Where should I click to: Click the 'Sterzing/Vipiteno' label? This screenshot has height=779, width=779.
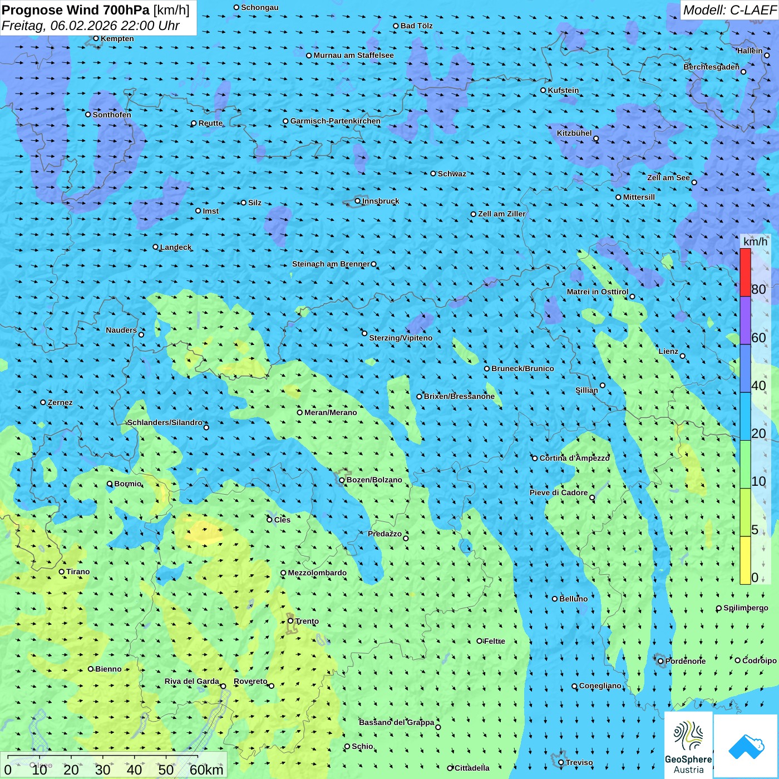point(401,338)
